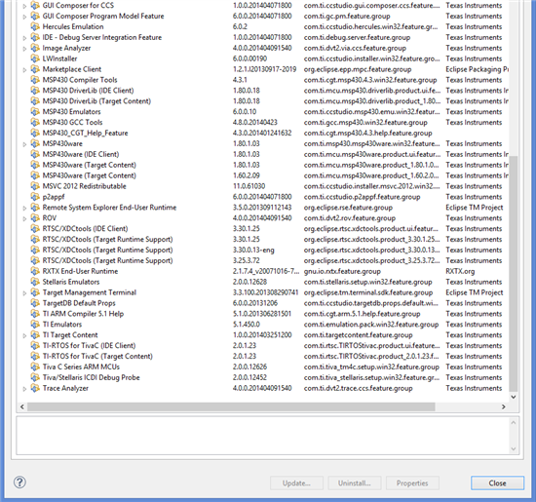Viewport: 536px width, 502px height.
Task: Click the MSP430 DriverLib (IDE Client) icon
Action: click(35, 91)
